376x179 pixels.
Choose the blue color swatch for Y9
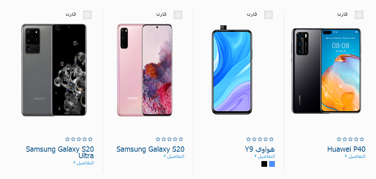272,164
